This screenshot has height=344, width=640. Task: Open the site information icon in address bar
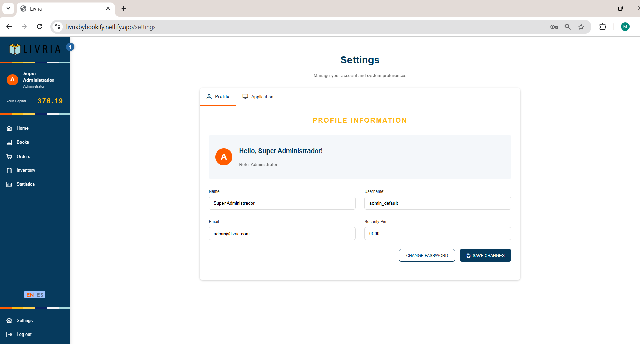[x=58, y=27]
